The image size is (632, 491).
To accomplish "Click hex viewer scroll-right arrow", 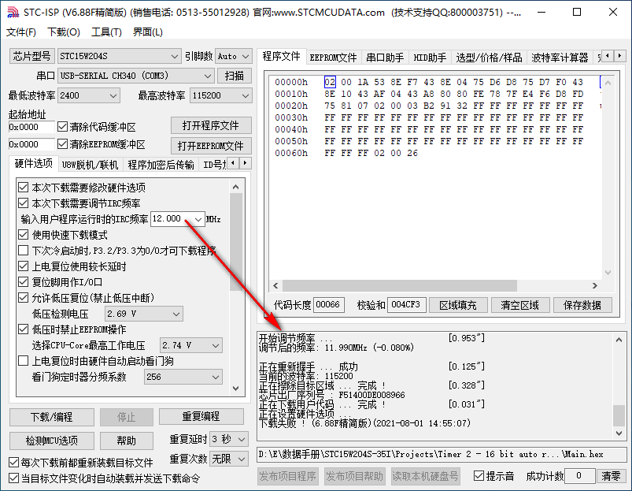I will [x=595, y=285].
